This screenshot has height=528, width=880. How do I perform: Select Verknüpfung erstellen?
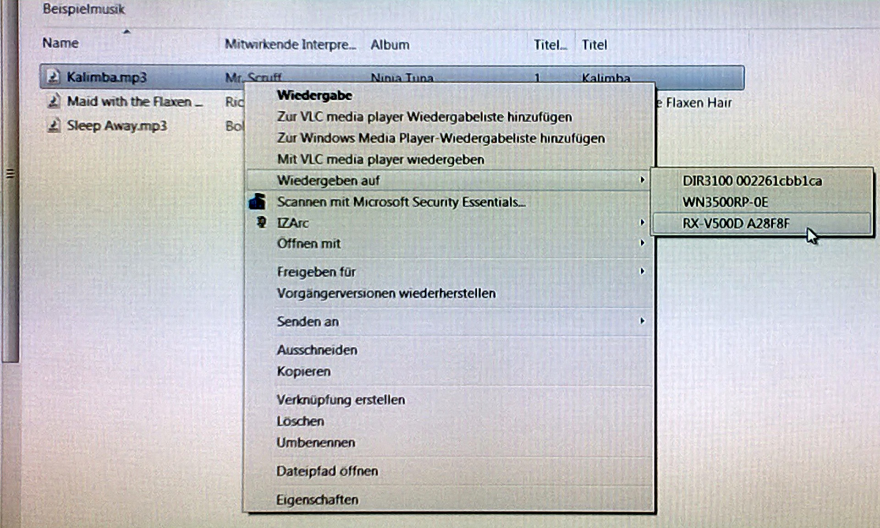click(x=341, y=400)
